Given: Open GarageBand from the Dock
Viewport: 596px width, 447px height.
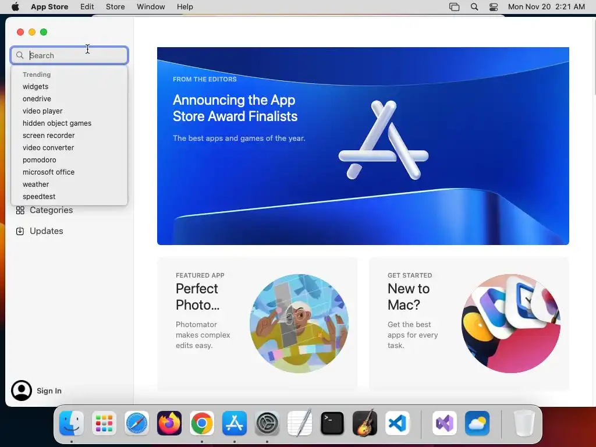Looking at the screenshot, I should click(x=365, y=423).
